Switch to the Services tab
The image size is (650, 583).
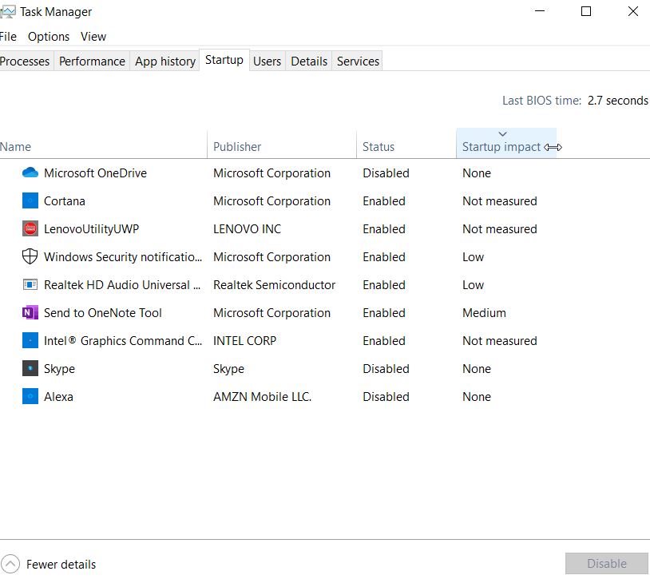point(358,61)
